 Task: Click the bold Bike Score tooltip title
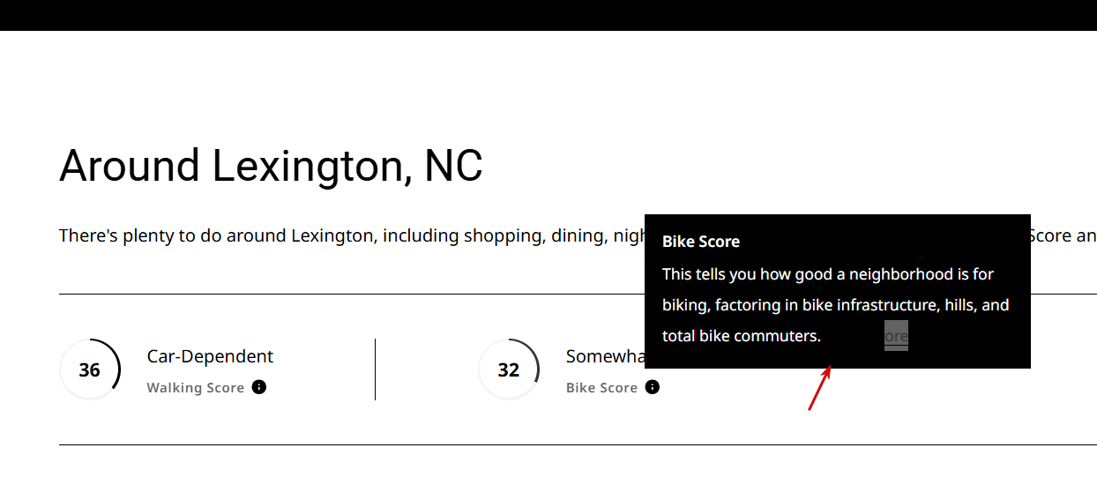701,242
